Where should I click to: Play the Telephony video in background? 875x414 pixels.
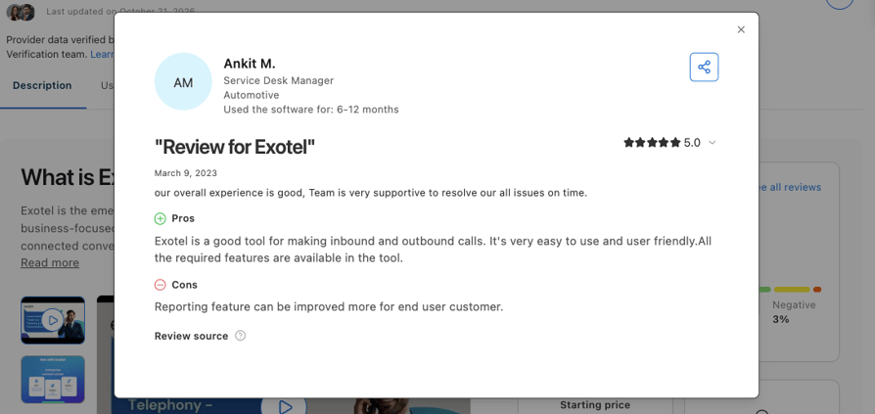point(285,407)
